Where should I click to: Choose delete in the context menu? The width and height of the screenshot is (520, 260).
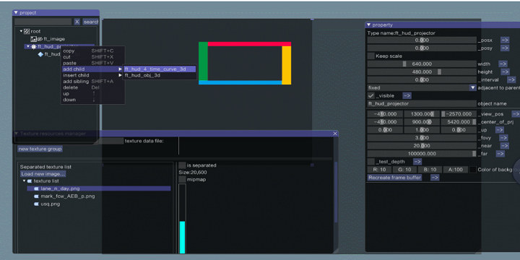click(x=71, y=87)
